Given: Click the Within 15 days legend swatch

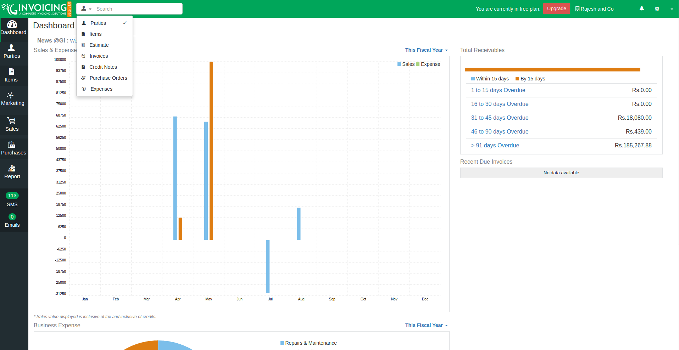Looking at the screenshot, I should [x=473, y=79].
